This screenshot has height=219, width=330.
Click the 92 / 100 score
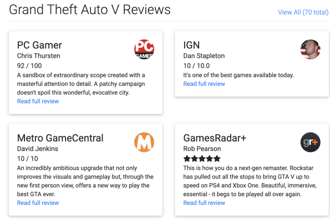[29, 66]
